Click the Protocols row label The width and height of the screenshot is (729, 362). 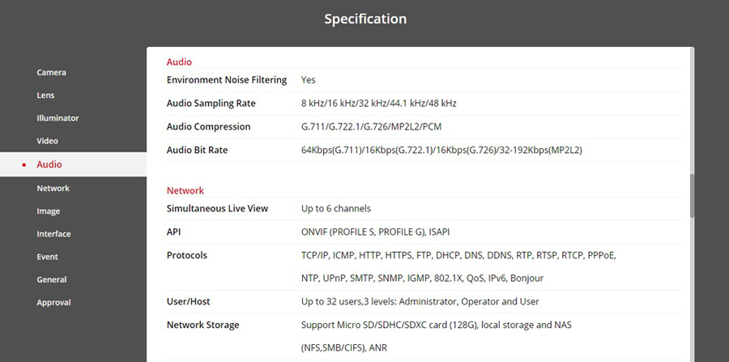(187, 255)
